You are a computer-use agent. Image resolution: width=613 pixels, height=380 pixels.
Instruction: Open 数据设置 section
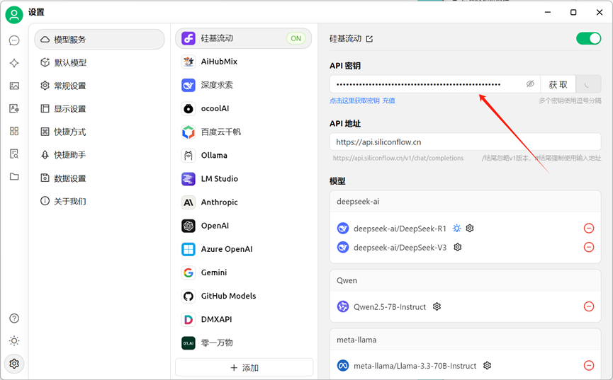pos(99,178)
